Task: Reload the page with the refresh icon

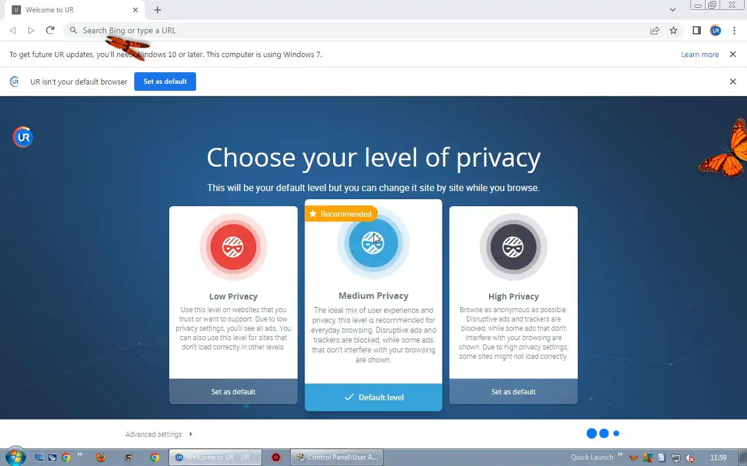Action: coord(50,30)
